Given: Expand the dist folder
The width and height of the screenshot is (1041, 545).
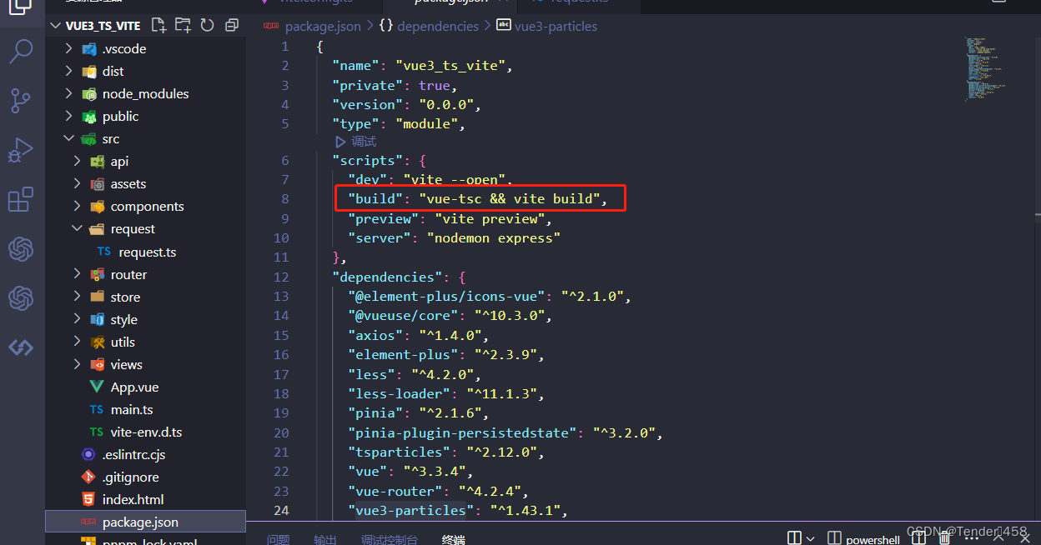Looking at the screenshot, I should [x=69, y=72].
